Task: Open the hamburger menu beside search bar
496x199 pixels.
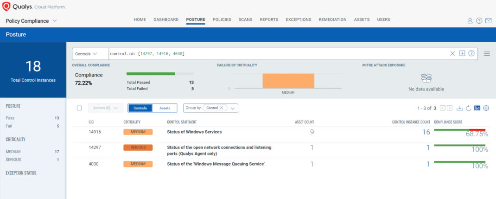Action: (487, 54)
